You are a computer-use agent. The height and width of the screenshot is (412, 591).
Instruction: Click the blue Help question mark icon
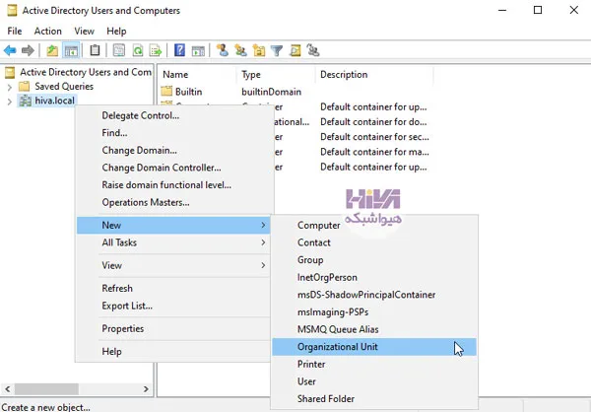coord(180,50)
